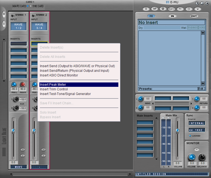Click the Stereo 1 WAVE output label
Viewport: 211px width, 178px height.
[x=19, y=167]
